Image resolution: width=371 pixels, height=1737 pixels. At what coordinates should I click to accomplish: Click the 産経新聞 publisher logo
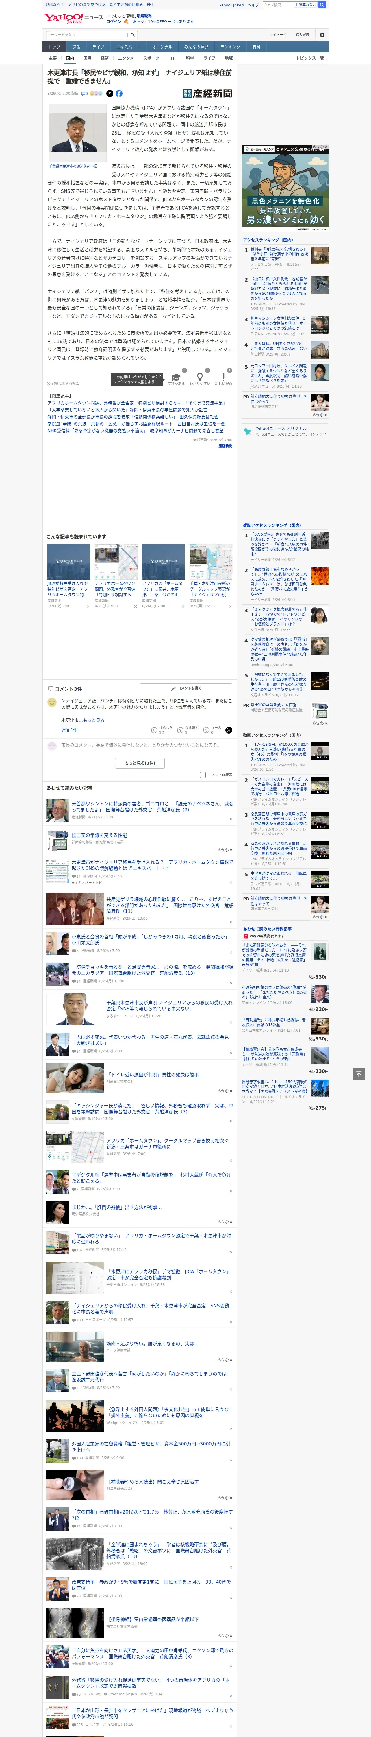[207, 94]
